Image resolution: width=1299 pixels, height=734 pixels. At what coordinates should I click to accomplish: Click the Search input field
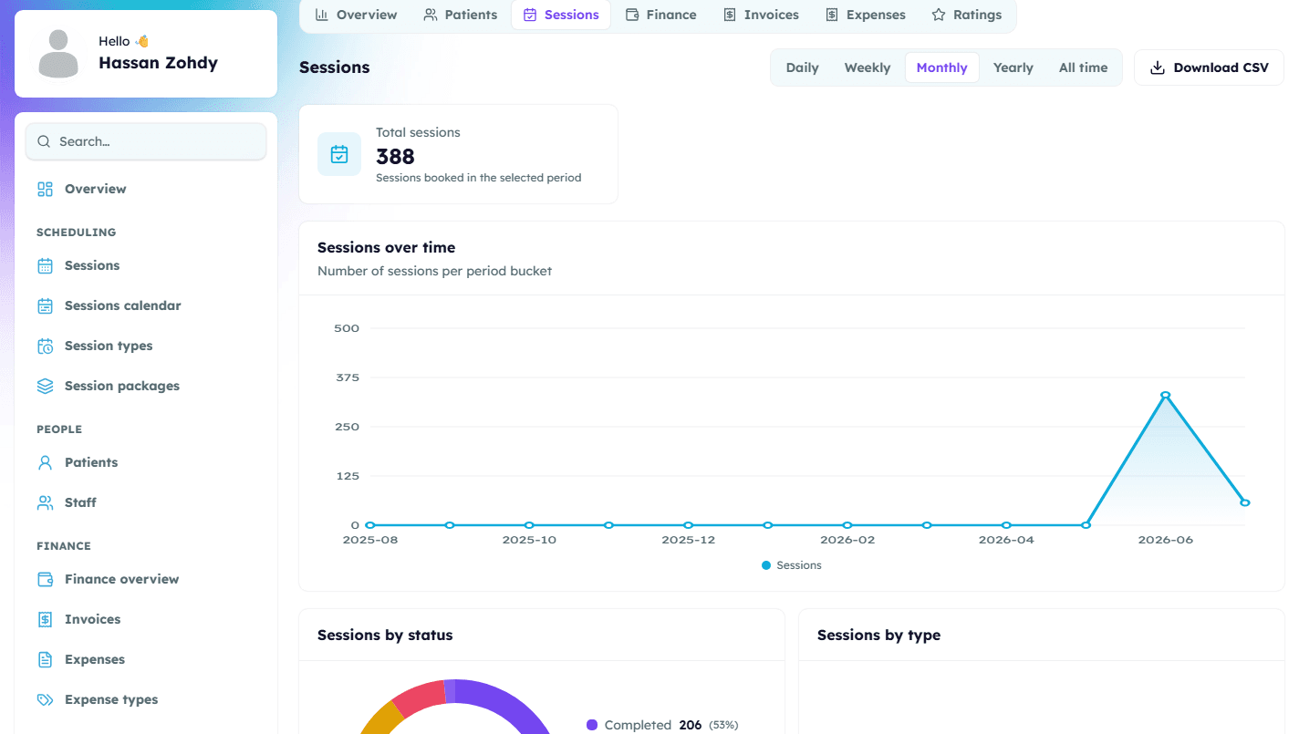point(146,141)
